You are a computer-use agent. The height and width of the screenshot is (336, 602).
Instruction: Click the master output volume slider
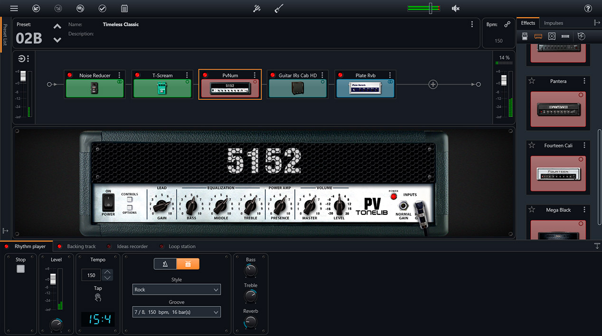(430, 9)
